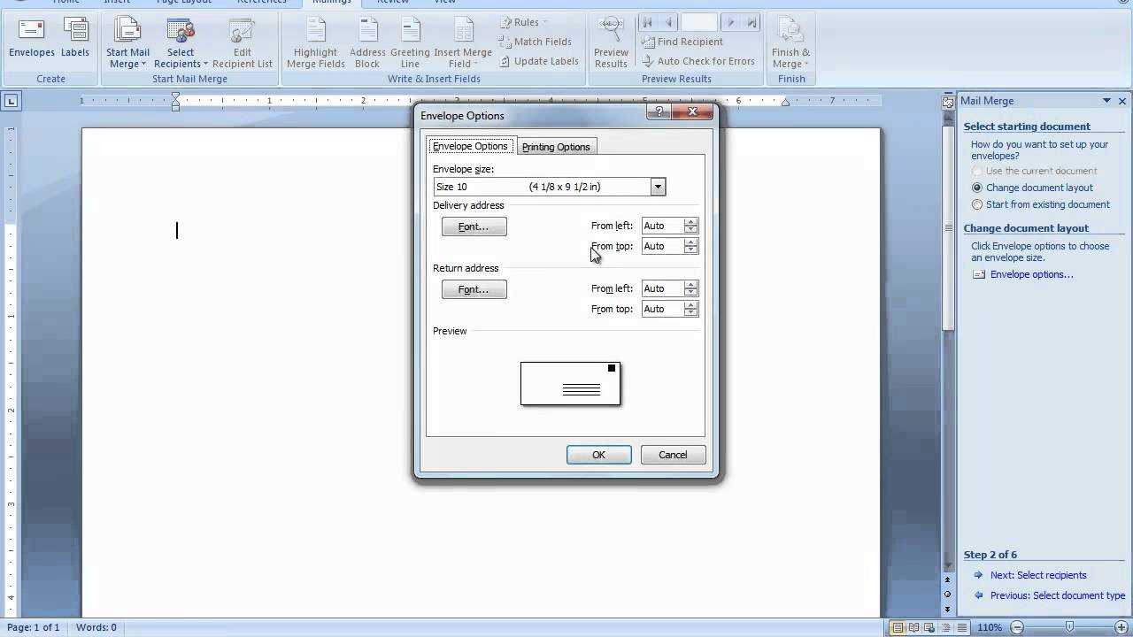The width and height of the screenshot is (1133, 637).
Task: Click Next: Select recipients link
Action: (1038, 575)
